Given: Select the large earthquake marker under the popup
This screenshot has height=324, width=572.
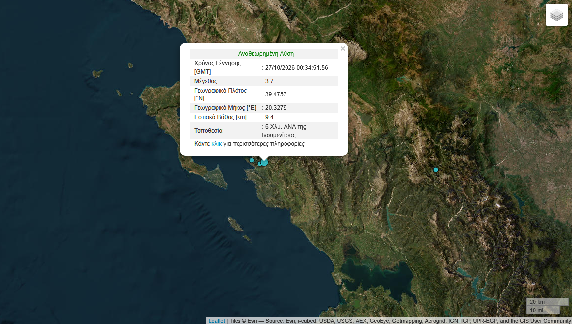Looking at the screenshot, I should pyautogui.click(x=264, y=162).
